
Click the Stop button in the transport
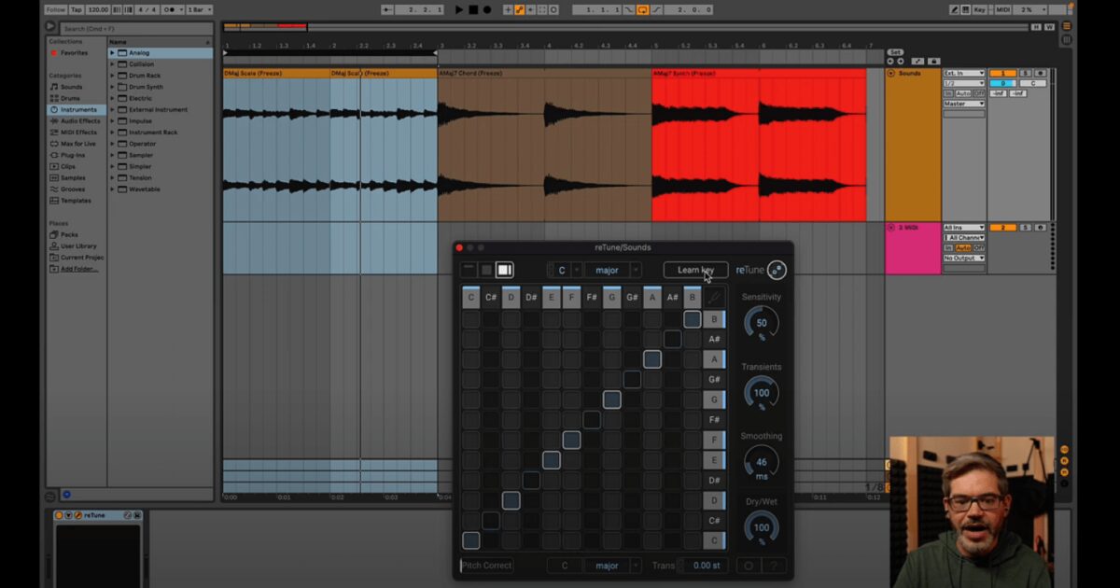point(472,9)
